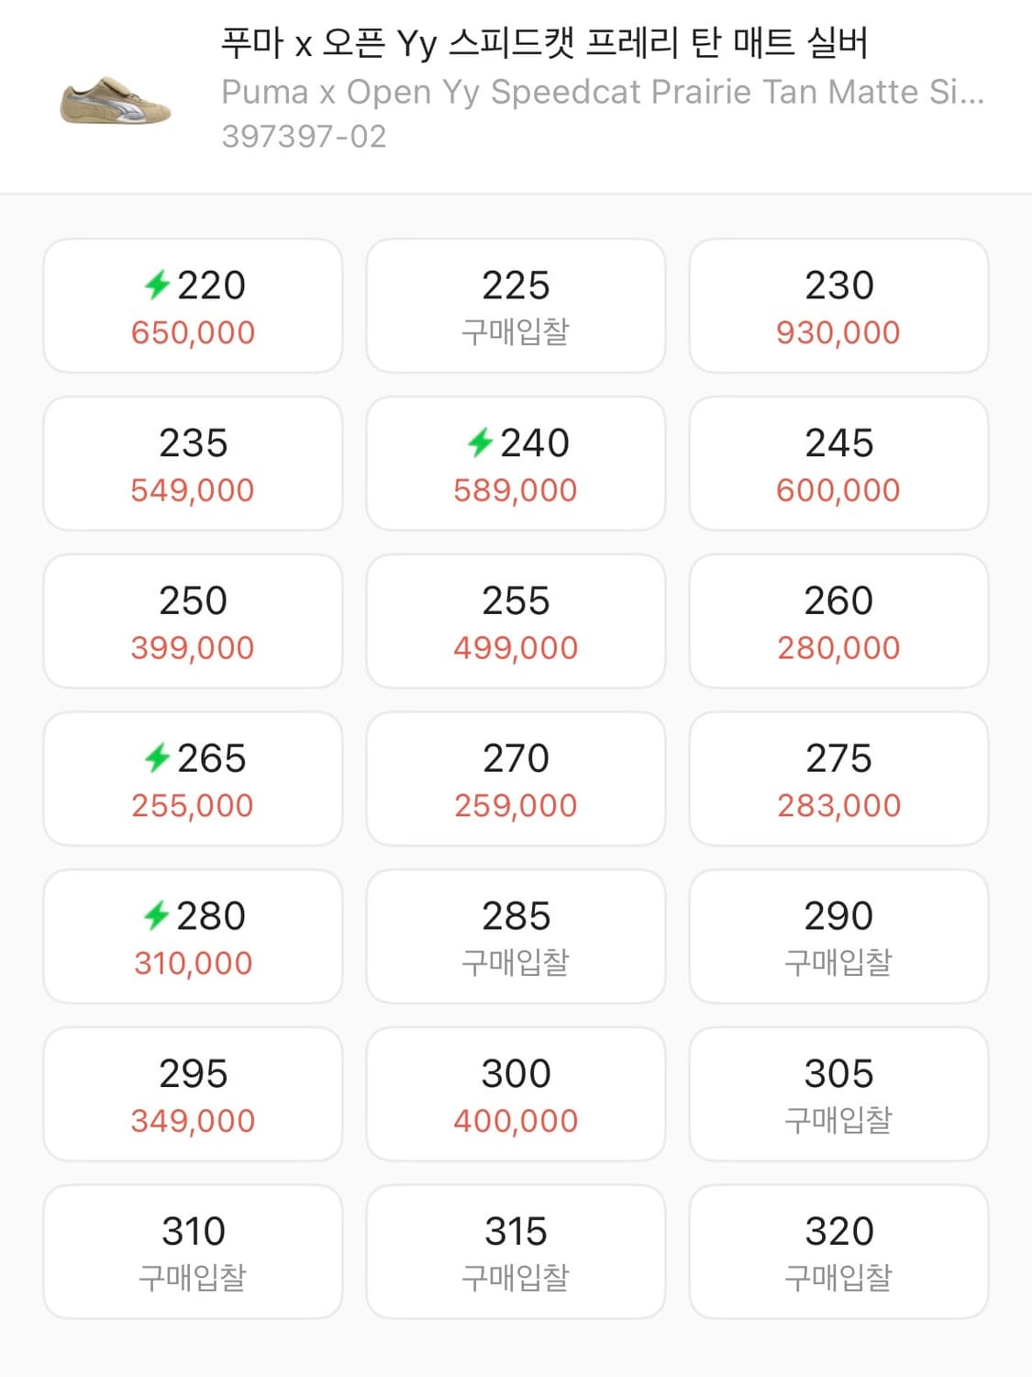Select size 295 priced 349,000
The image size is (1032, 1377).
click(193, 1094)
